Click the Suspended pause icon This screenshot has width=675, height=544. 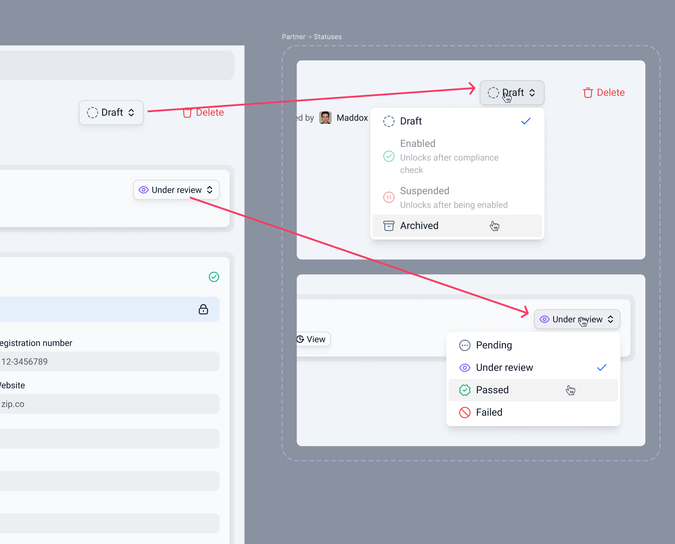pyautogui.click(x=389, y=197)
